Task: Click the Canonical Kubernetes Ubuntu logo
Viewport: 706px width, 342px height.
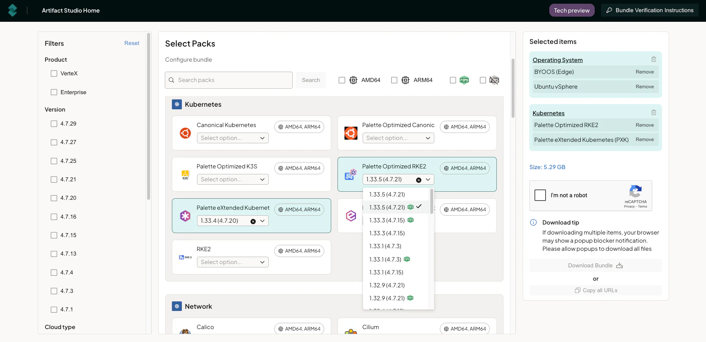Action: click(185, 133)
